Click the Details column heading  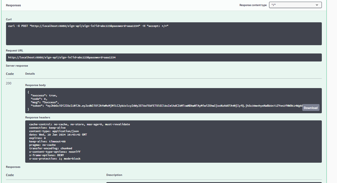coord(30,74)
